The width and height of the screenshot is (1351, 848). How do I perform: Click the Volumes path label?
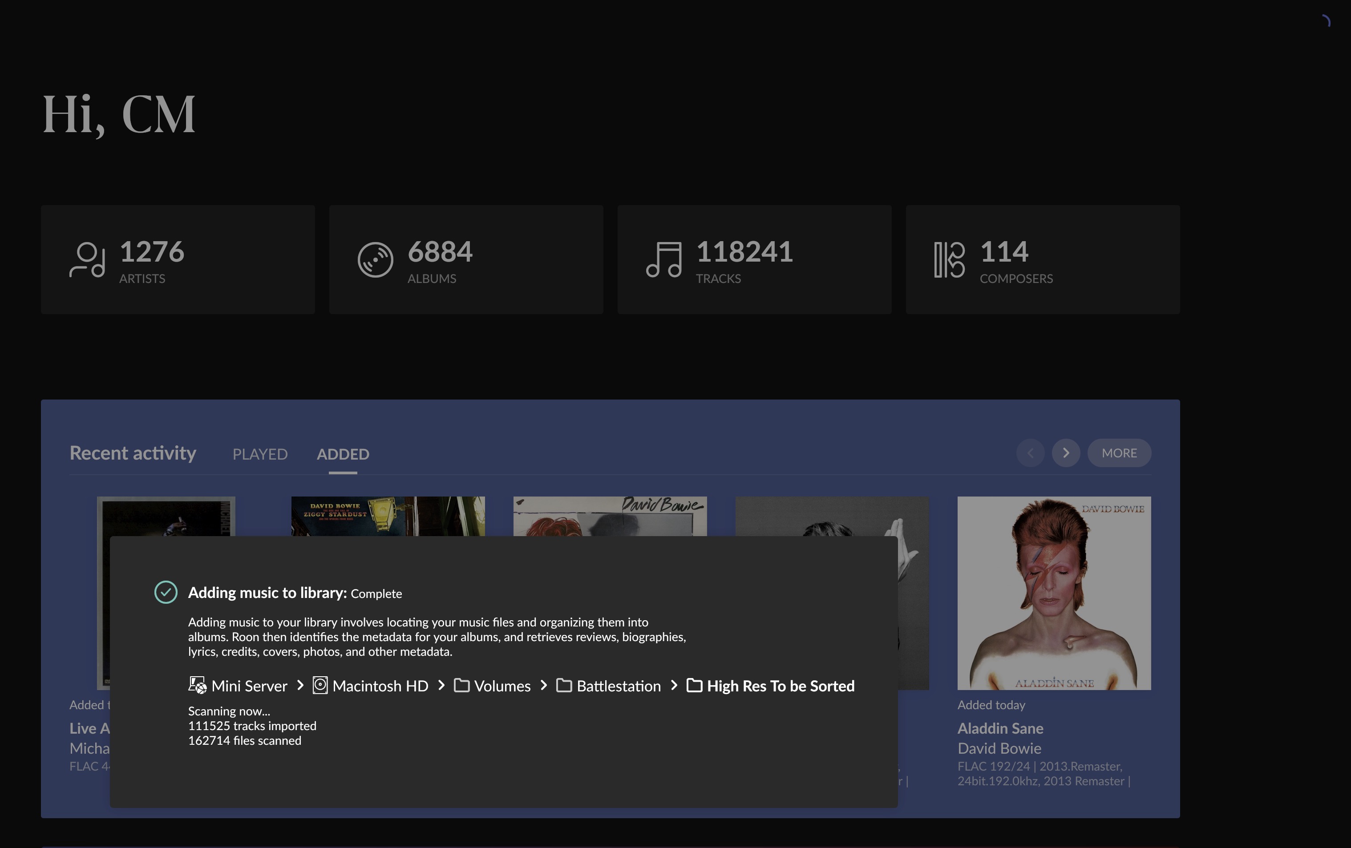pyautogui.click(x=502, y=686)
